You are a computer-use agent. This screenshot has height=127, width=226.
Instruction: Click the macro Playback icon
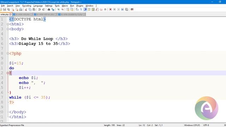tap(119, 10)
